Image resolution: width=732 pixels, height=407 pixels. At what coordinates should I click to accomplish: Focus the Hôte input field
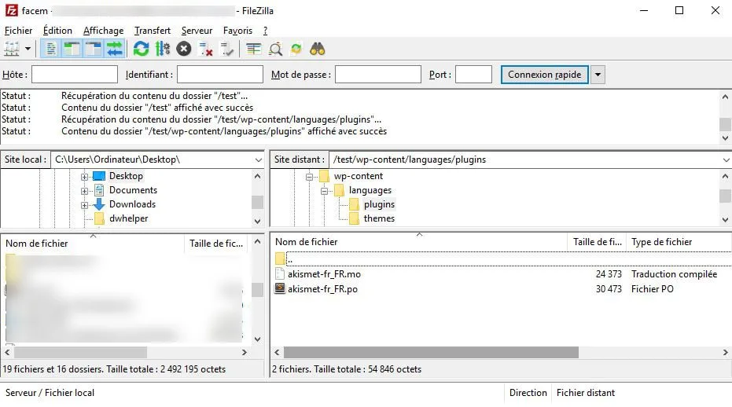pyautogui.click(x=74, y=75)
